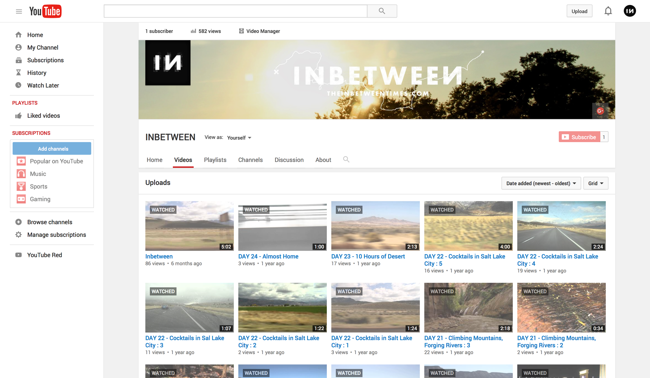Open DAY 21 Forging Rivers : 3 thumbnail
This screenshot has width=650, height=378.
coord(468,308)
